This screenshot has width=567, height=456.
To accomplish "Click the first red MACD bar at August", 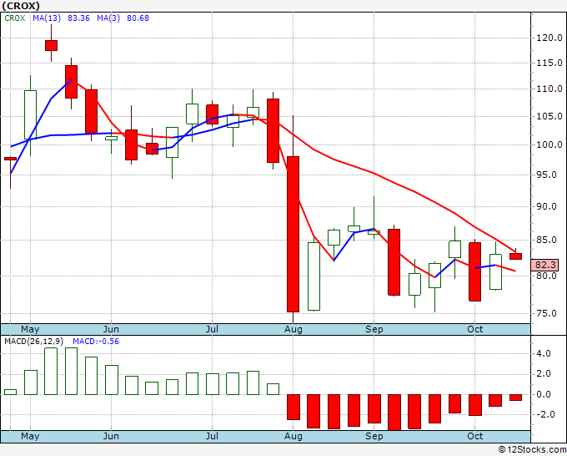I will [x=294, y=407].
